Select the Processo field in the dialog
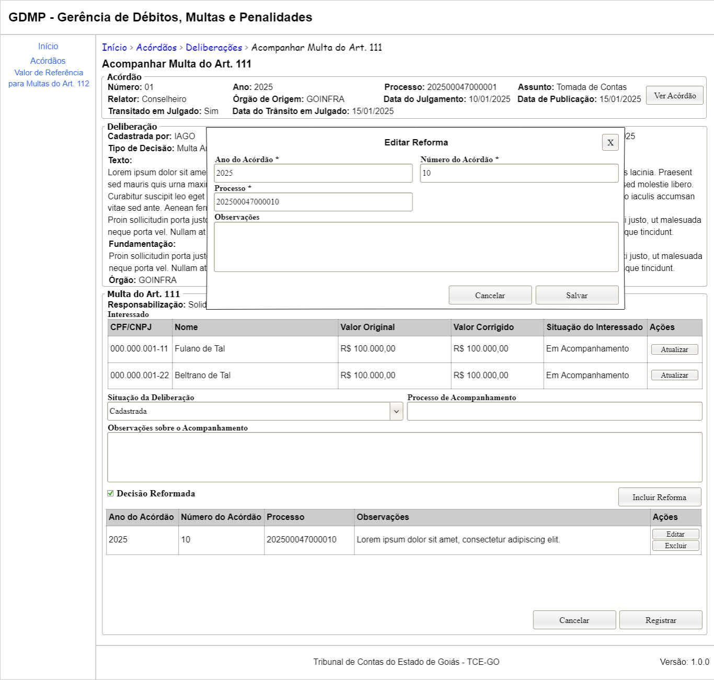Screen dimensions: 714x680 tap(313, 202)
